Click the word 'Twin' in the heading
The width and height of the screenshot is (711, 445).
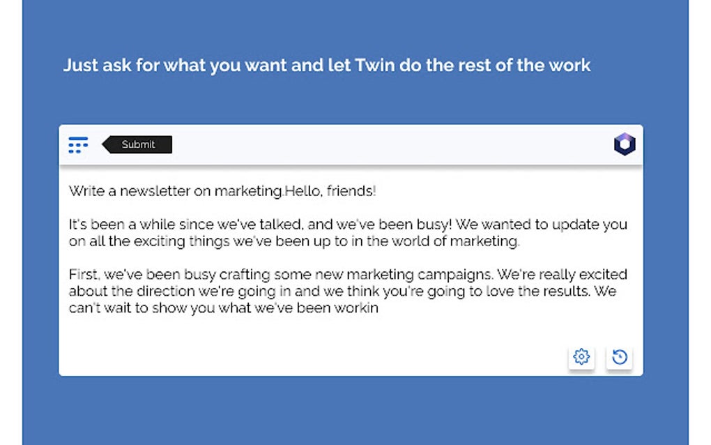pos(376,66)
